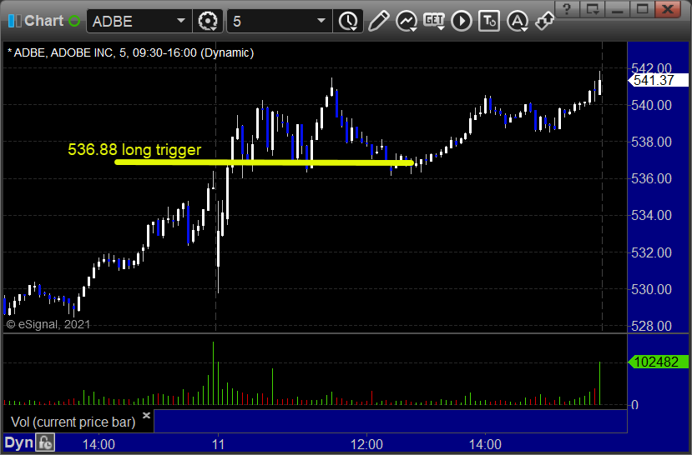Select the pencil drawing tool

[378, 21]
